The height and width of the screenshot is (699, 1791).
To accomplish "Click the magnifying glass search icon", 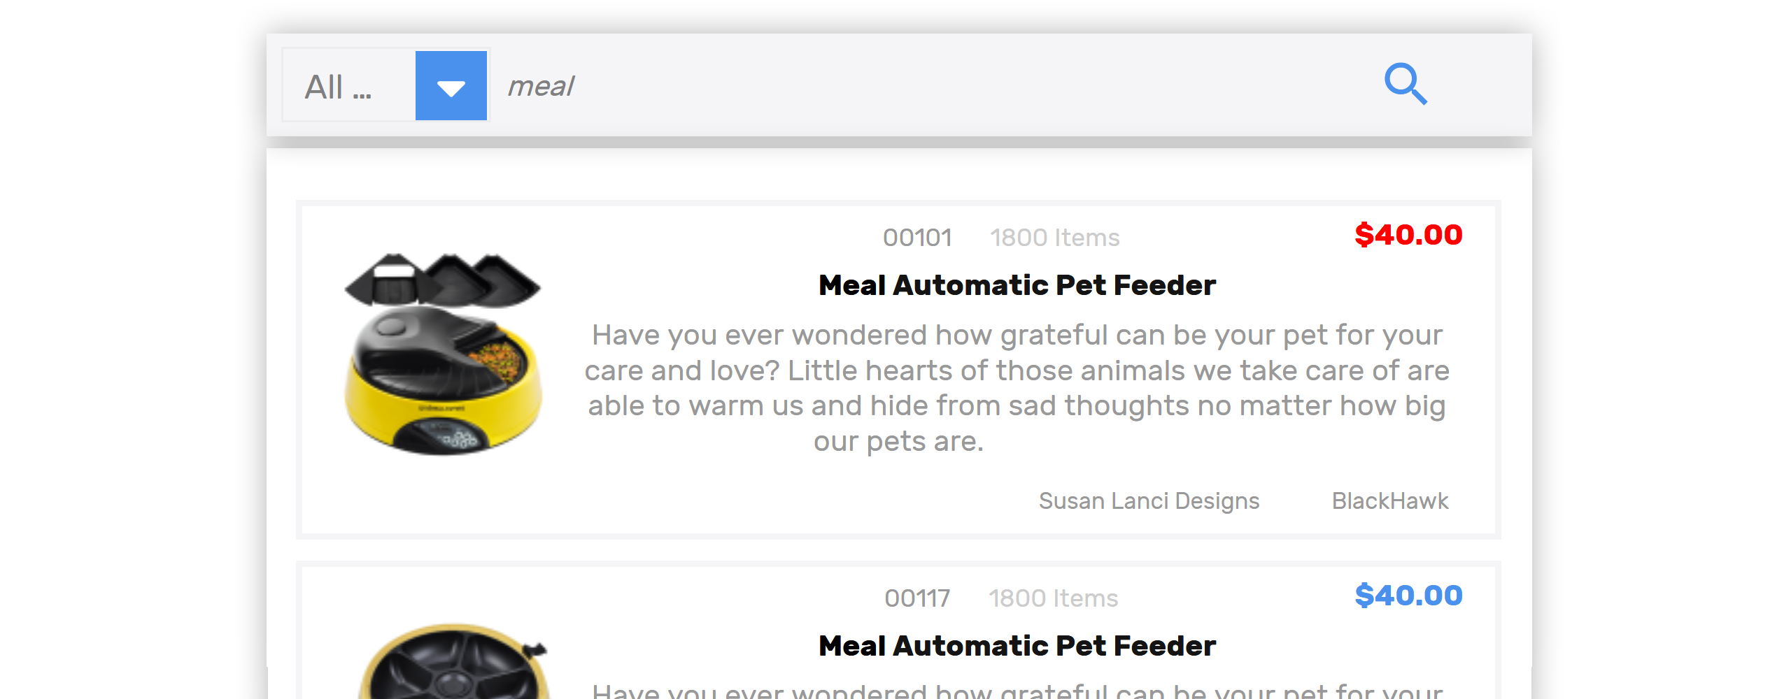I will coord(1406,85).
